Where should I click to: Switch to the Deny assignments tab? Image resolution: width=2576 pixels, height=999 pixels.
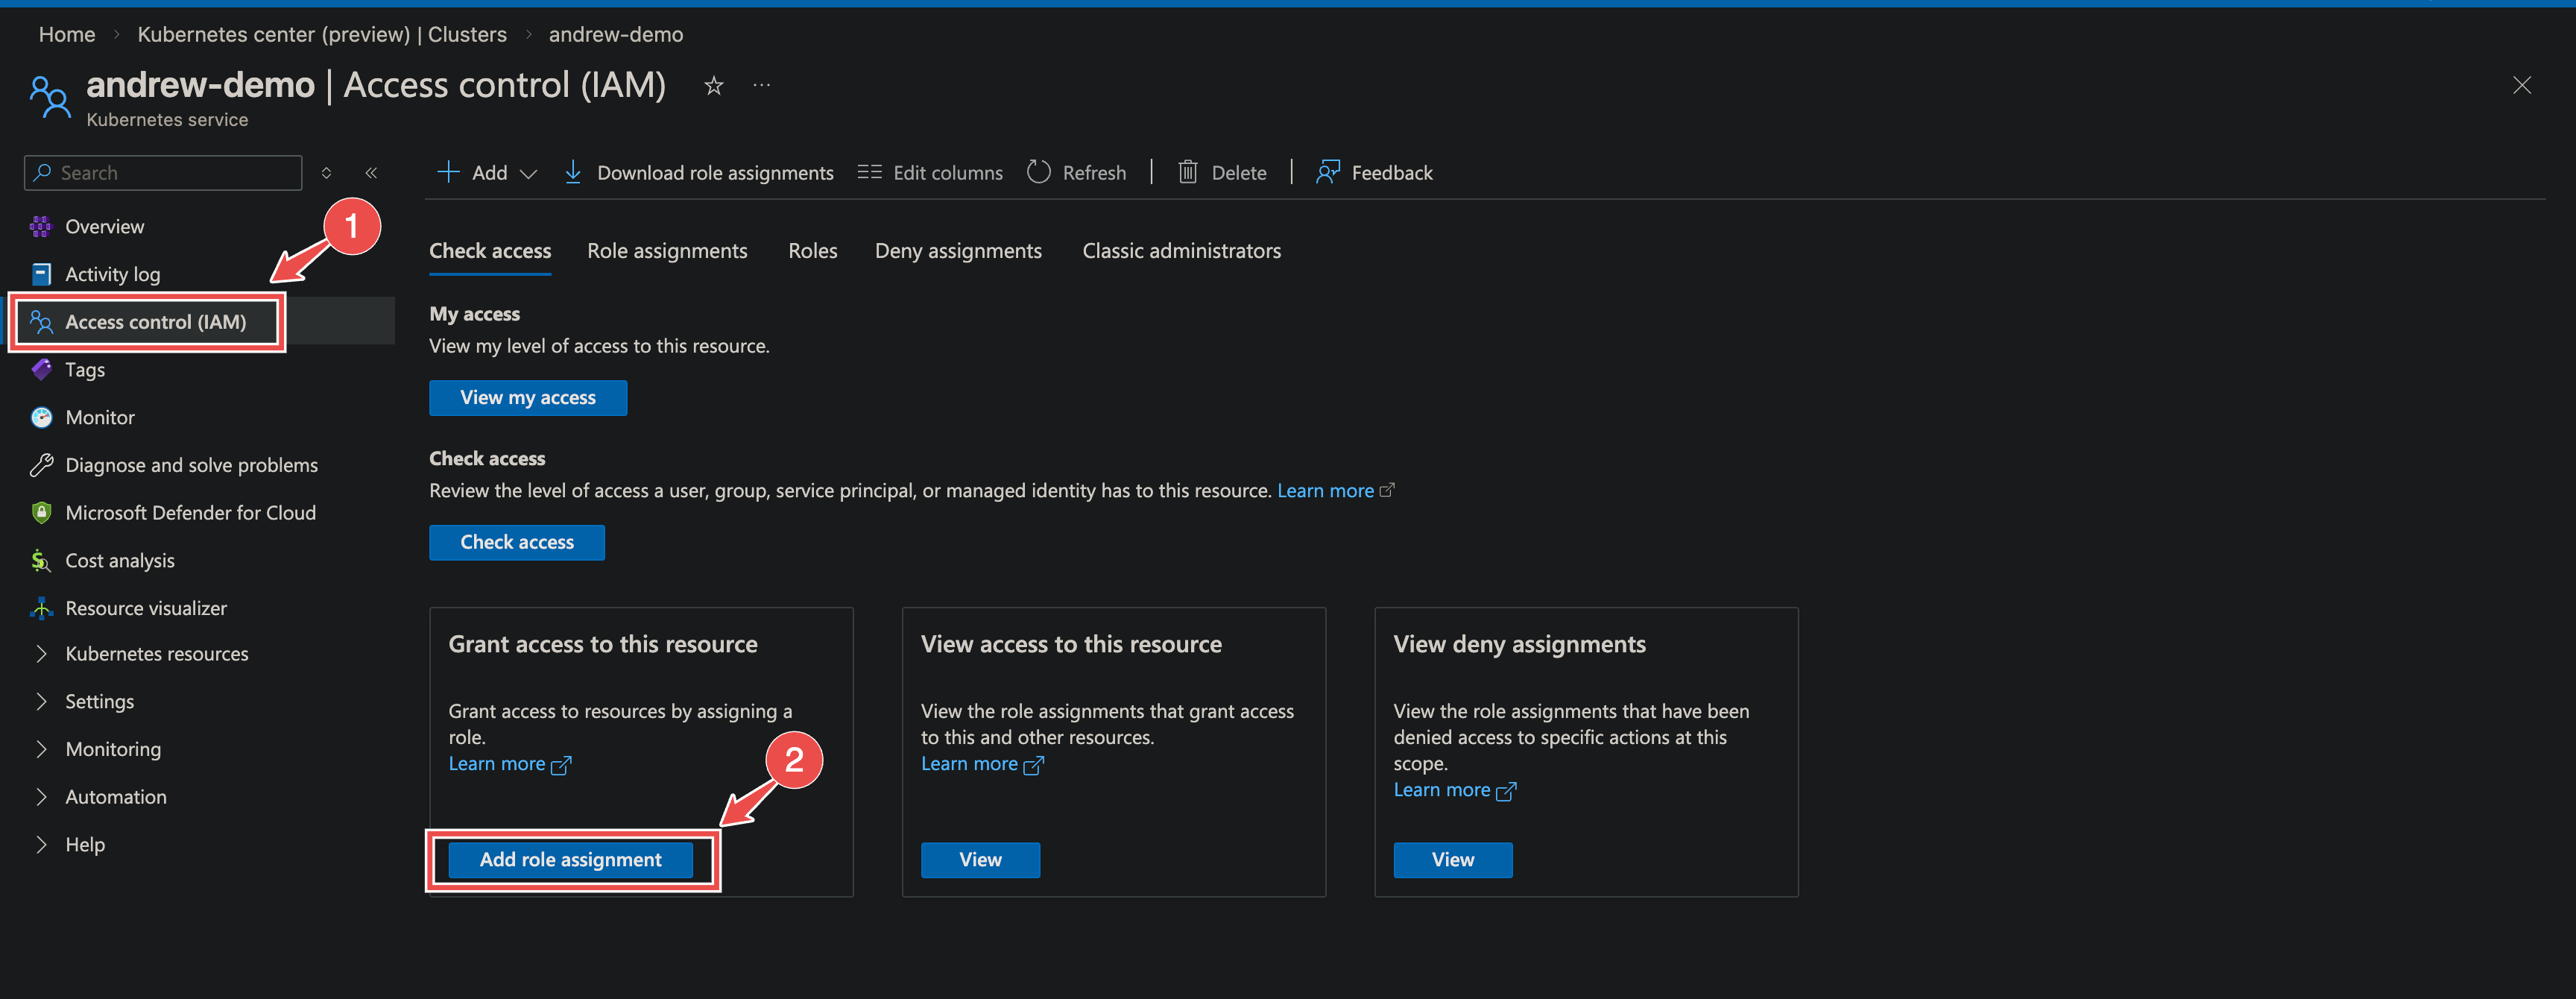coord(958,251)
